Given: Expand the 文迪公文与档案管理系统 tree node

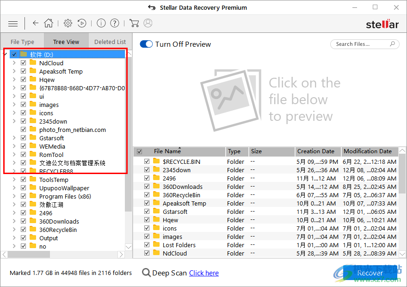Looking at the screenshot, I should (x=14, y=162).
